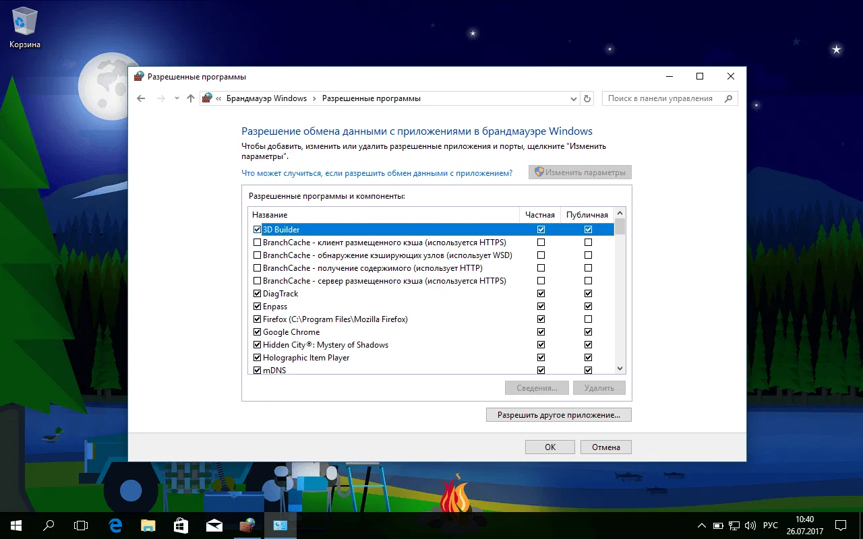Click the network status icon in the tray
863x539 pixels.
point(733,525)
